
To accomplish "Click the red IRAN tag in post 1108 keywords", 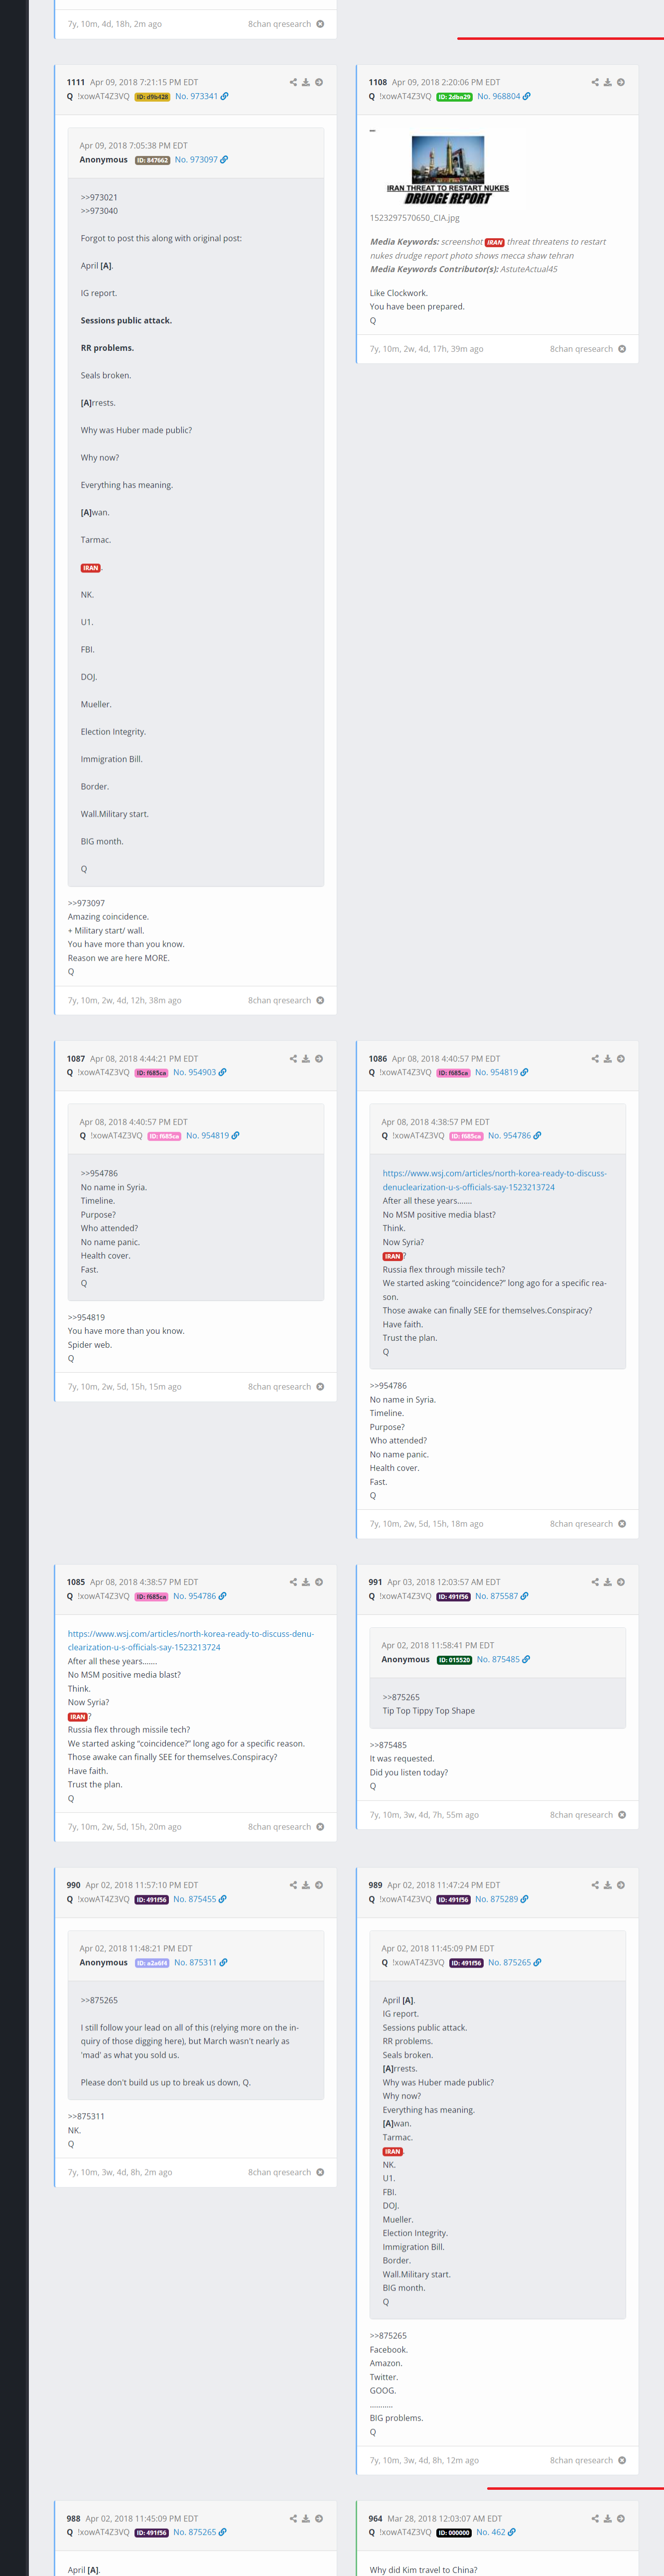I will click(495, 242).
